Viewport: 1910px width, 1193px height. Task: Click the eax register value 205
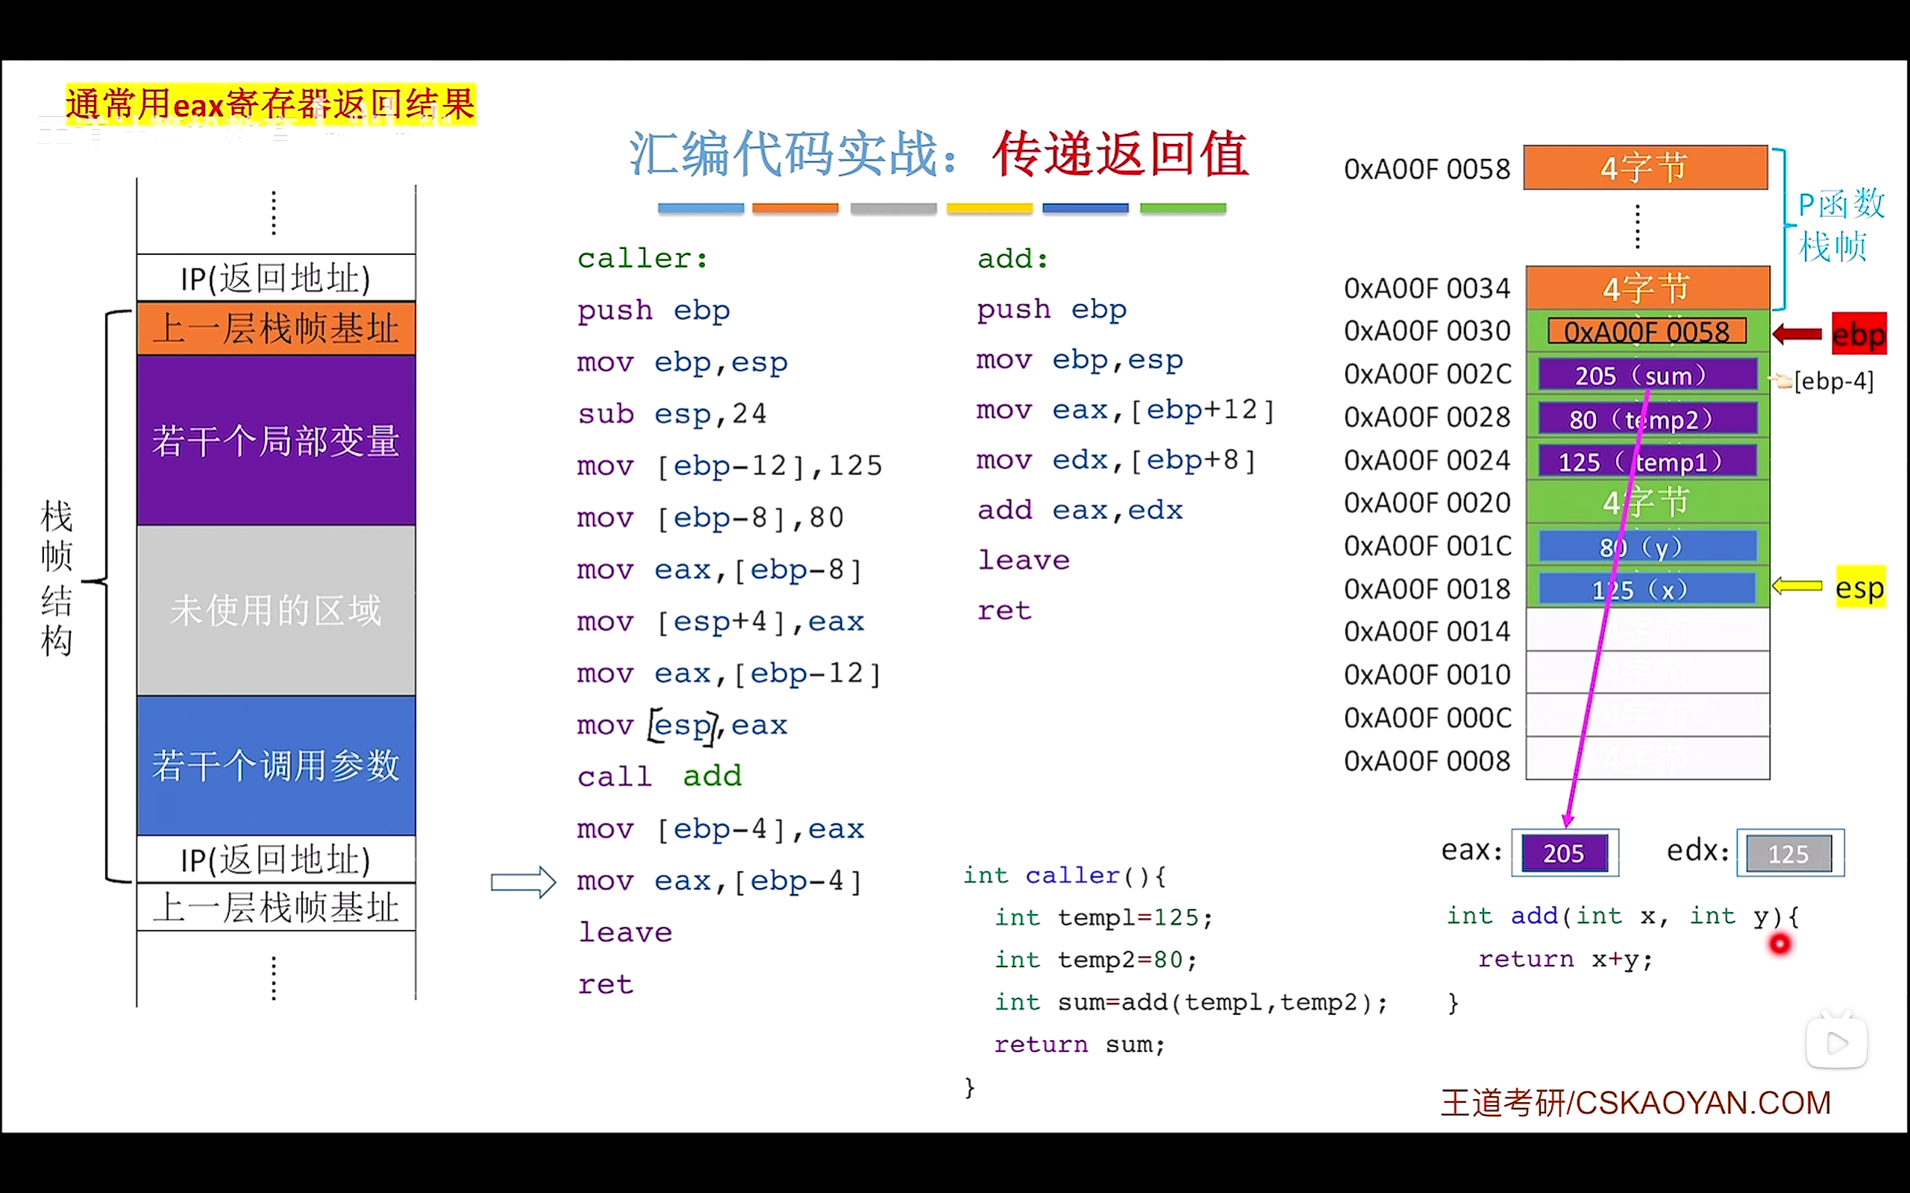(x=1564, y=853)
